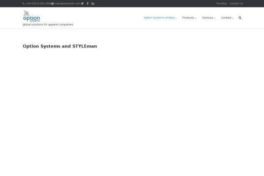Click the envelope email icon
This screenshot has width=264, height=176.
[x=52, y=4]
